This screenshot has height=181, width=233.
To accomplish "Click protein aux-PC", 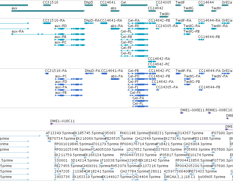I will click(61, 76).
